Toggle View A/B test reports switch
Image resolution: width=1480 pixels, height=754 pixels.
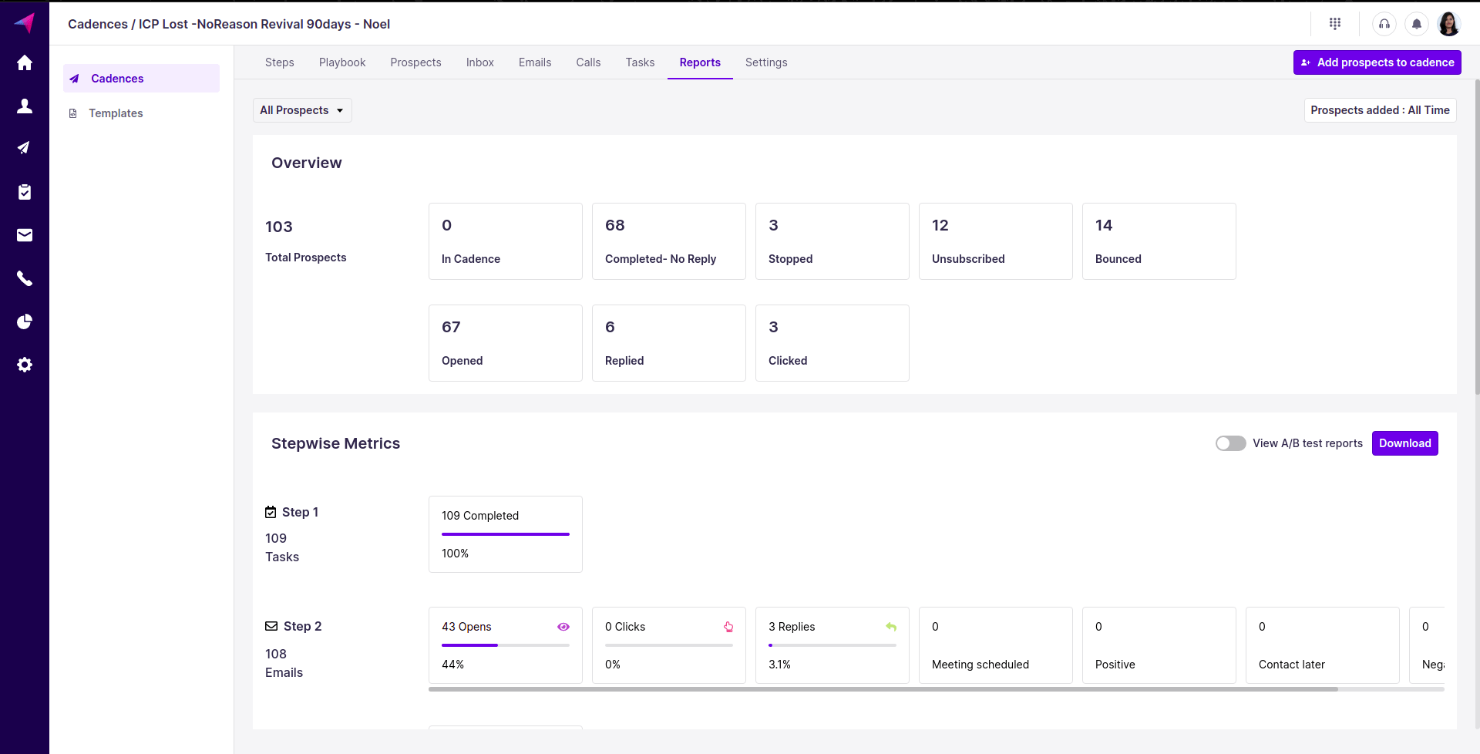(1230, 443)
